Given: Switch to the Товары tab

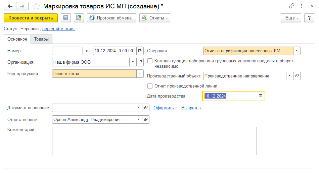Looking at the screenshot, I should click(x=41, y=39).
